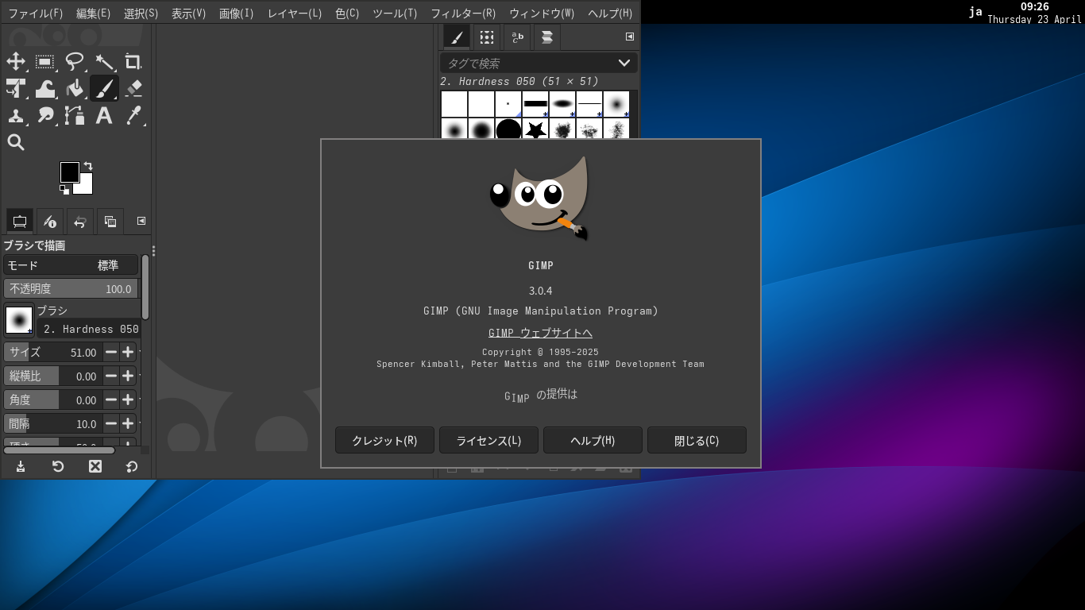This screenshot has height=610, width=1085.
Task: Pick the Eraser tool
Action: [x=133, y=88]
